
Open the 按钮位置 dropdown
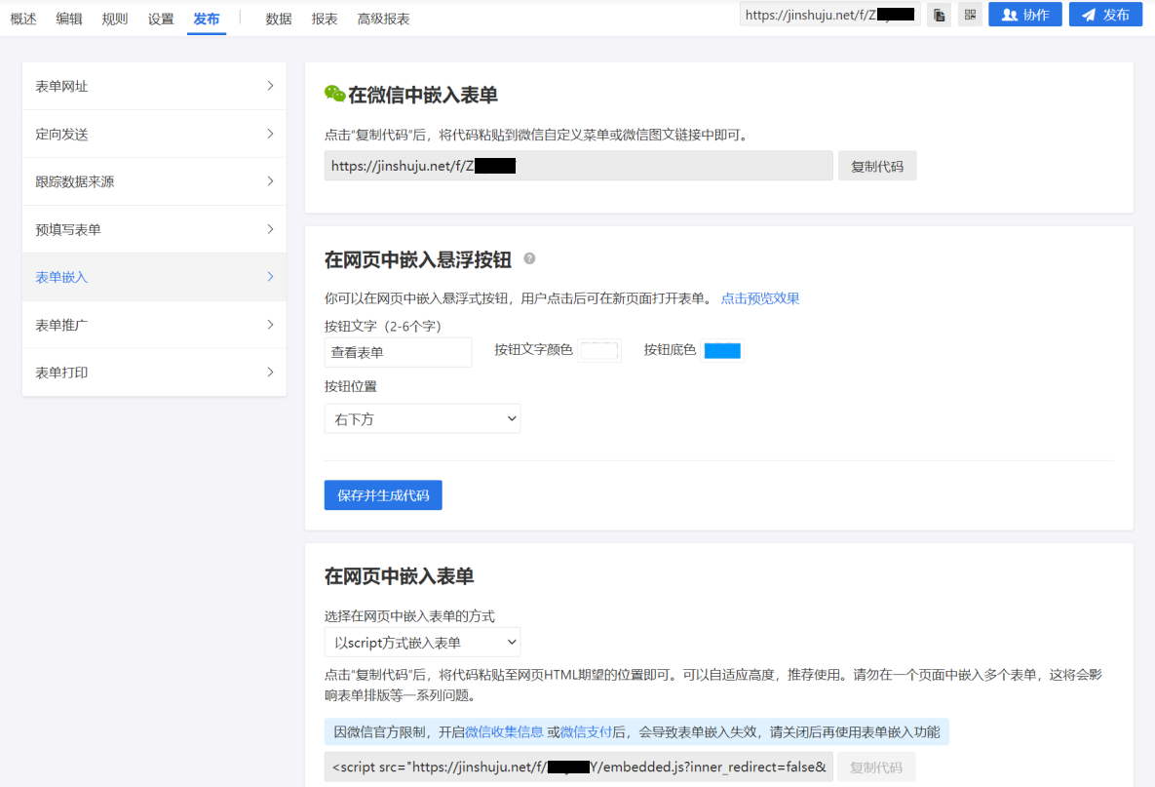click(422, 419)
